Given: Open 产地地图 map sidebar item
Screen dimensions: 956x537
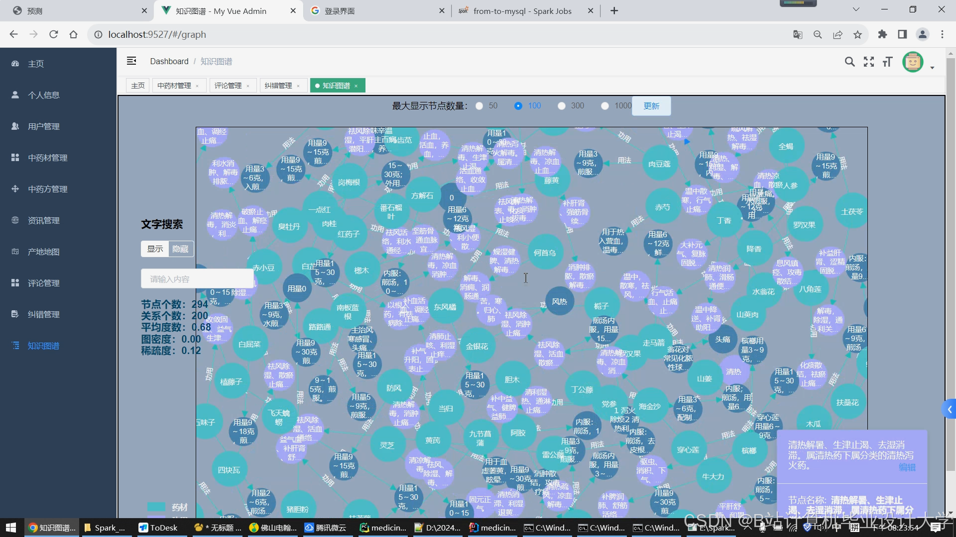Looking at the screenshot, I should pyautogui.click(x=43, y=252).
